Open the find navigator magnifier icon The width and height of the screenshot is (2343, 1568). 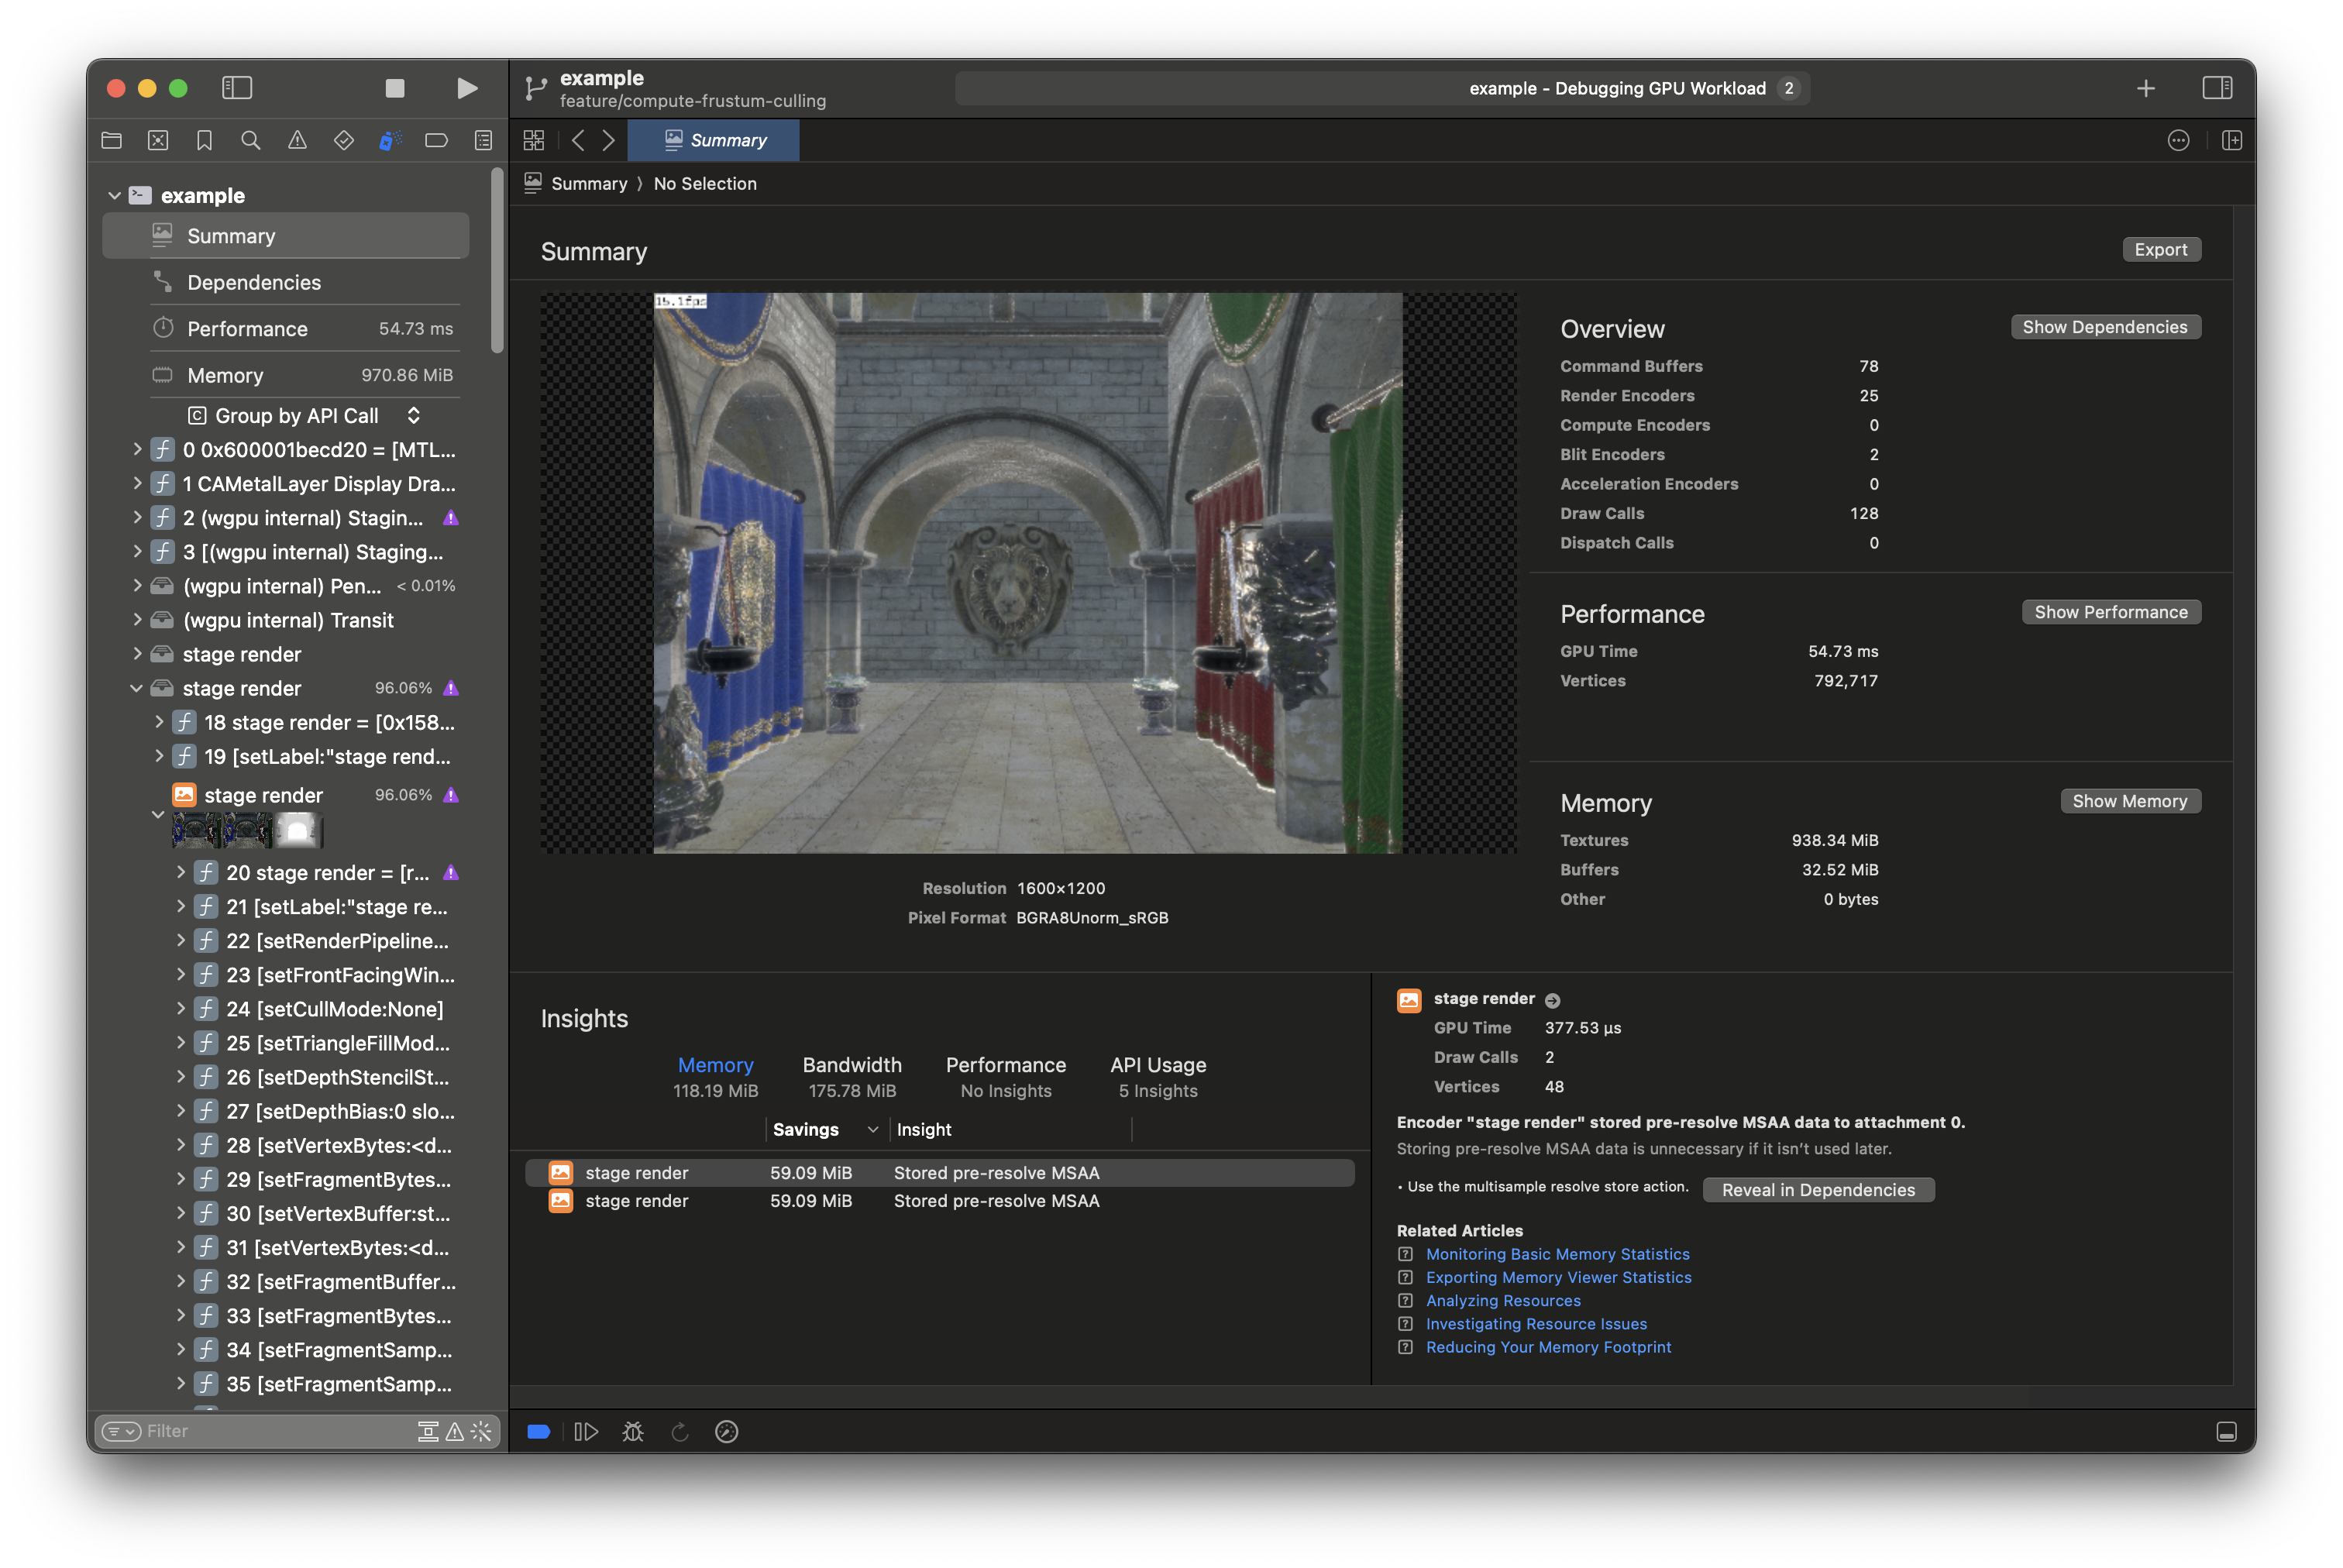(251, 140)
